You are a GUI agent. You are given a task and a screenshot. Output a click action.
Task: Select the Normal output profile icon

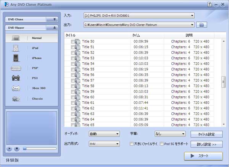pos(16,38)
